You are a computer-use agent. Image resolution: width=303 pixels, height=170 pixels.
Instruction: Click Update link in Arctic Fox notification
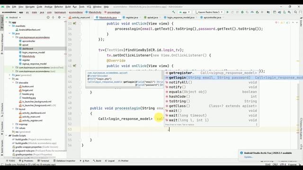(x=248, y=157)
